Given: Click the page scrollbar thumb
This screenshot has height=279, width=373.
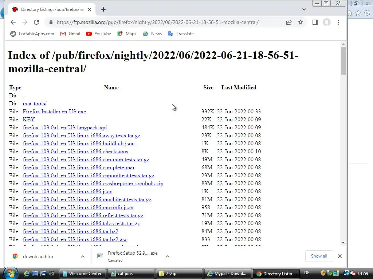Looking at the screenshot, I should [x=343, y=61].
